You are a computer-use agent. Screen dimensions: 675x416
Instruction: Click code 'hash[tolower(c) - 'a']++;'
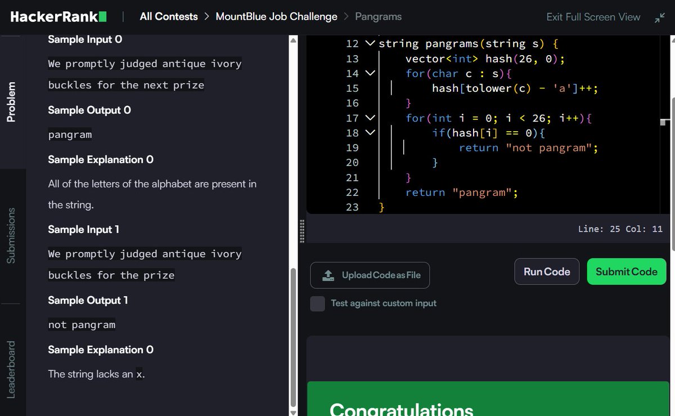tap(515, 88)
